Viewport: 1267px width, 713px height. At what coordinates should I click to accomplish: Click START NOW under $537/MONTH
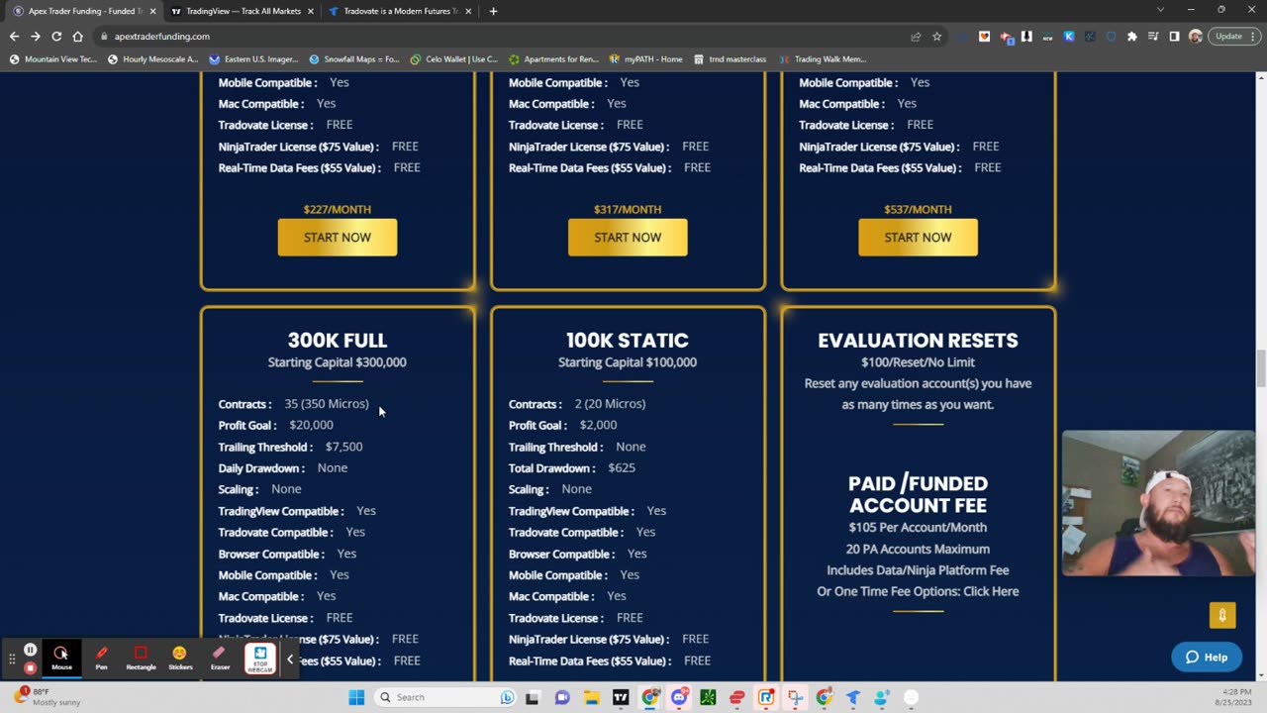918,238
